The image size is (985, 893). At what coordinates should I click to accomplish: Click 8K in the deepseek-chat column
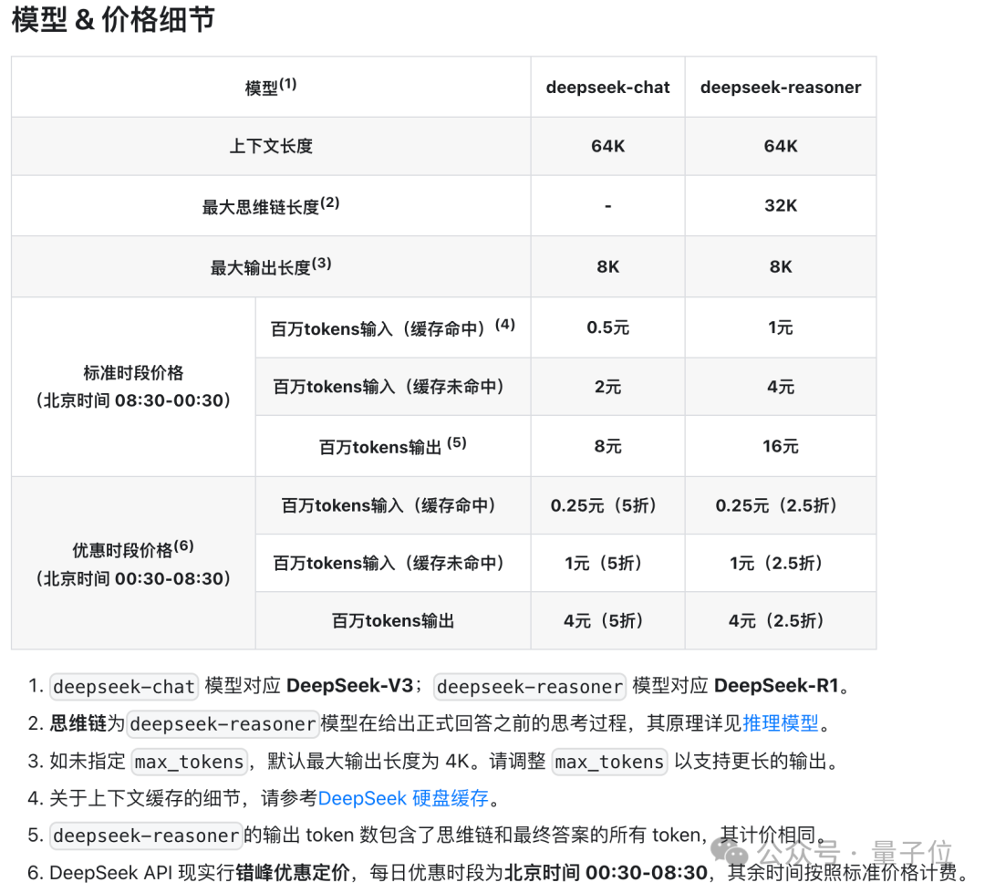tap(607, 266)
